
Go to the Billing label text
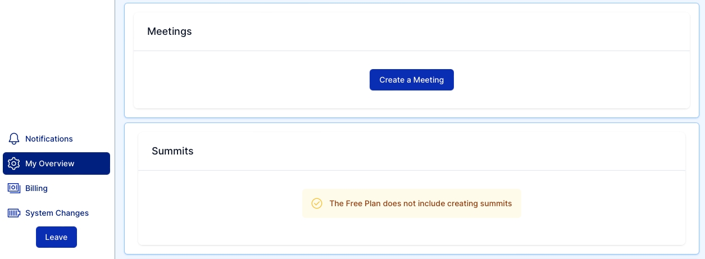(37, 188)
